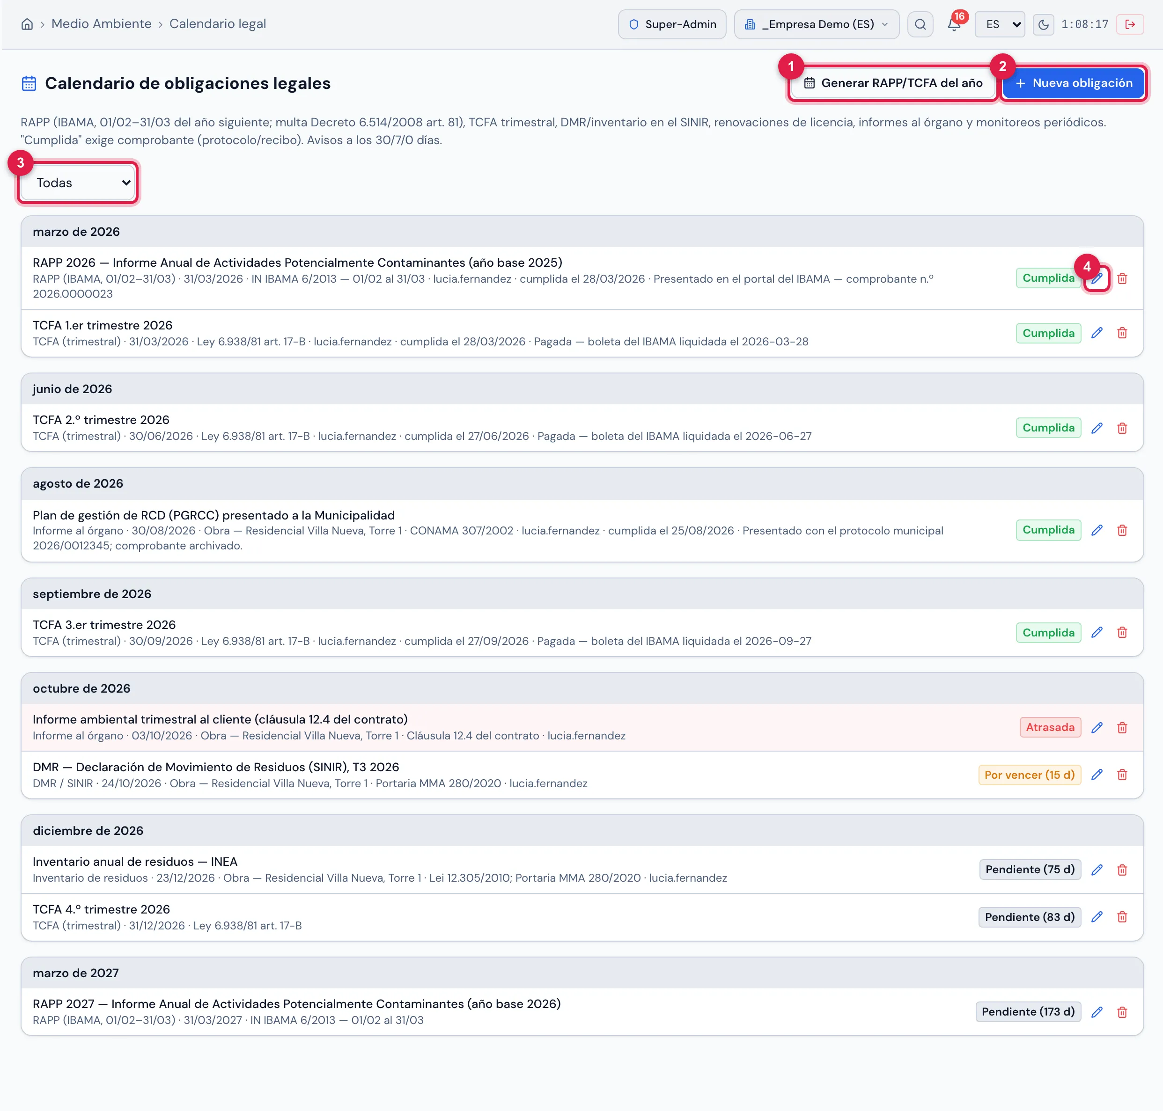Go to home via house icon
This screenshot has width=1163, height=1111.
(27, 24)
